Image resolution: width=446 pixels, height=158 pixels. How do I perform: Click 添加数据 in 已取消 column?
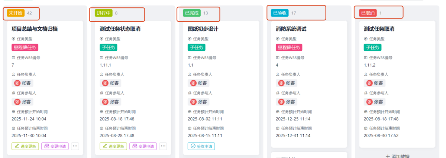tap(397, 156)
